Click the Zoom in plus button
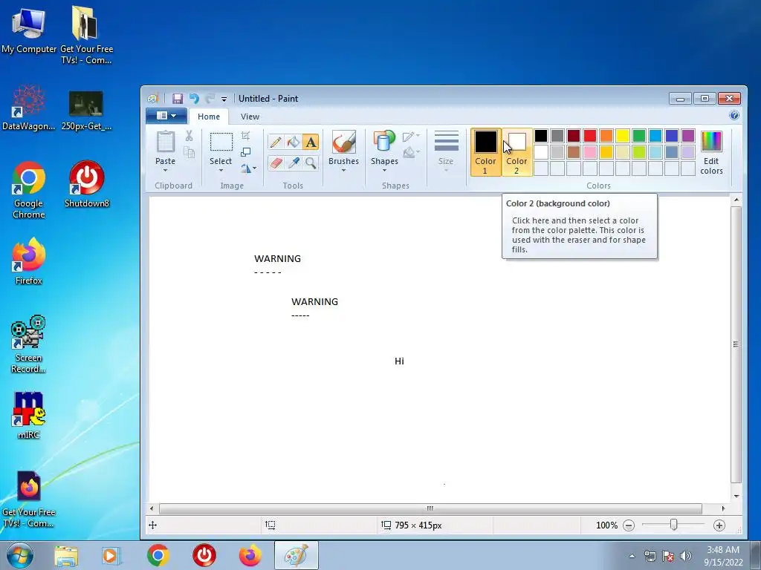The height and width of the screenshot is (570, 761). 719,525
